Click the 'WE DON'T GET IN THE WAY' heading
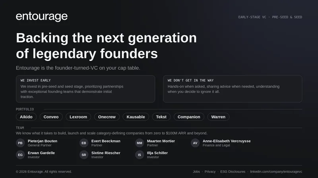The image size is (318, 178). pos(190,80)
